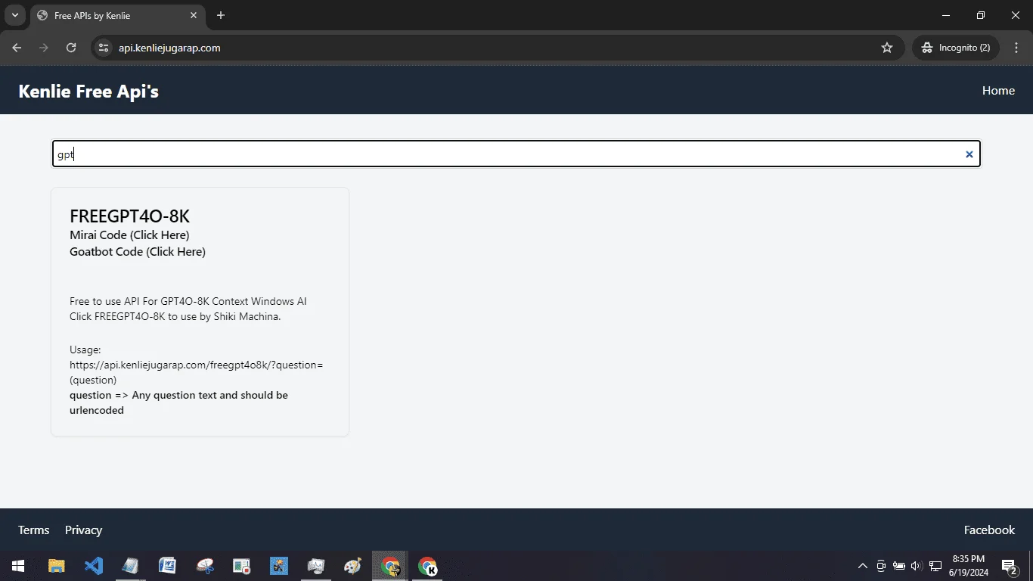Focus the address bar URL

169,48
